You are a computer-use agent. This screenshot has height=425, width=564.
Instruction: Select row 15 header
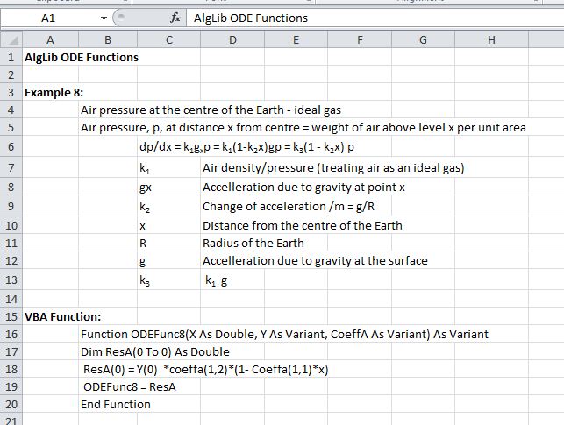tap(10, 316)
